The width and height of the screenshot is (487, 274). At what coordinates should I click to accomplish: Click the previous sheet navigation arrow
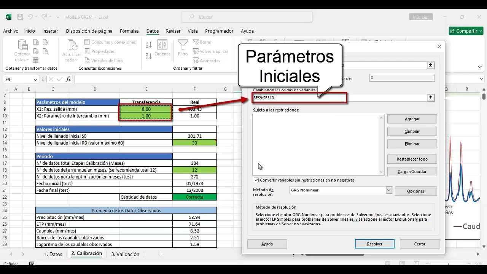[x=11, y=254]
